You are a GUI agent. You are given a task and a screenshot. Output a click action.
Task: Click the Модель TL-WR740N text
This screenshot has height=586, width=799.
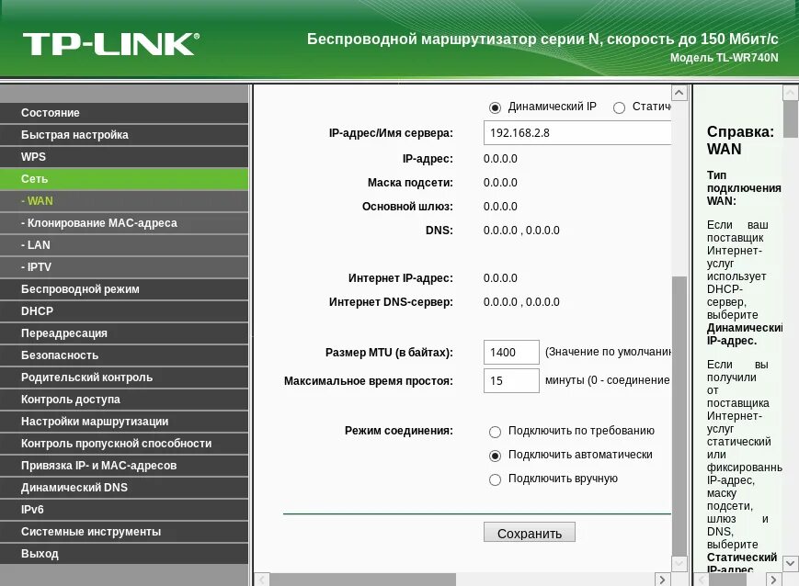tap(725, 58)
